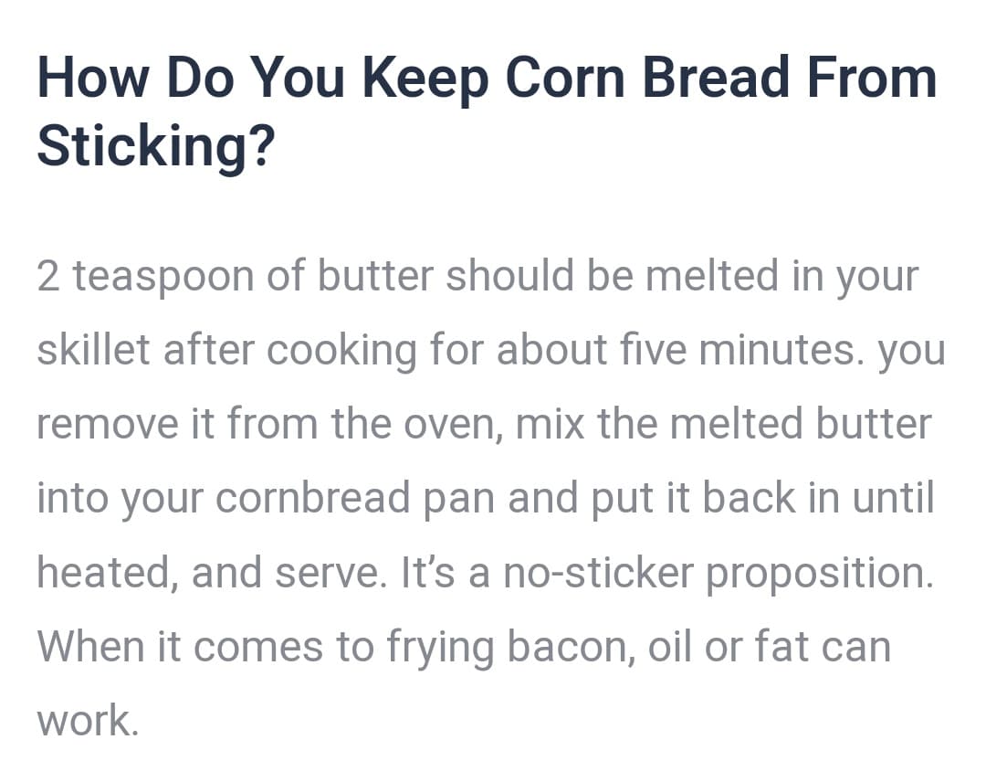
Task: Click the word "Sticking?" in the heading
Action: tap(155, 147)
